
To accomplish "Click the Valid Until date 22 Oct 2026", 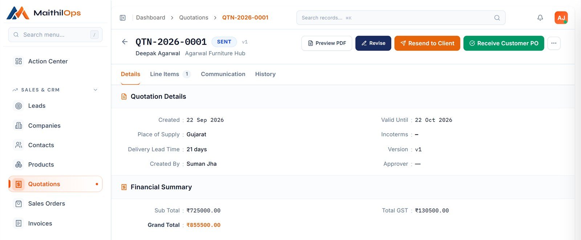I will click(434, 120).
